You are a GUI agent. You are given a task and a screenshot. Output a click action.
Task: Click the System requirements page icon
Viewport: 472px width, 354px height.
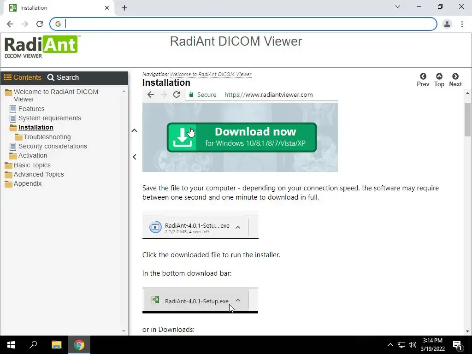pyautogui.click(x=12, y=118)
